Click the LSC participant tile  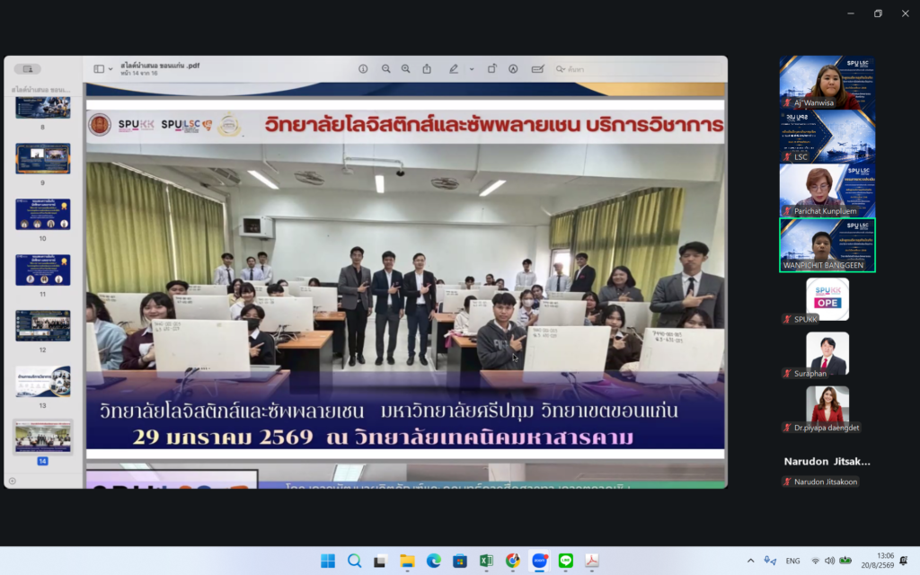827,137
